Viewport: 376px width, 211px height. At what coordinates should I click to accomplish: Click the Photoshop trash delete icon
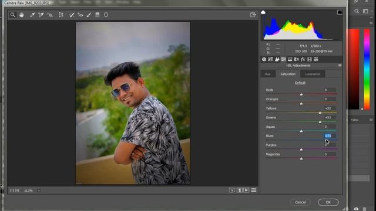(364, 209)
